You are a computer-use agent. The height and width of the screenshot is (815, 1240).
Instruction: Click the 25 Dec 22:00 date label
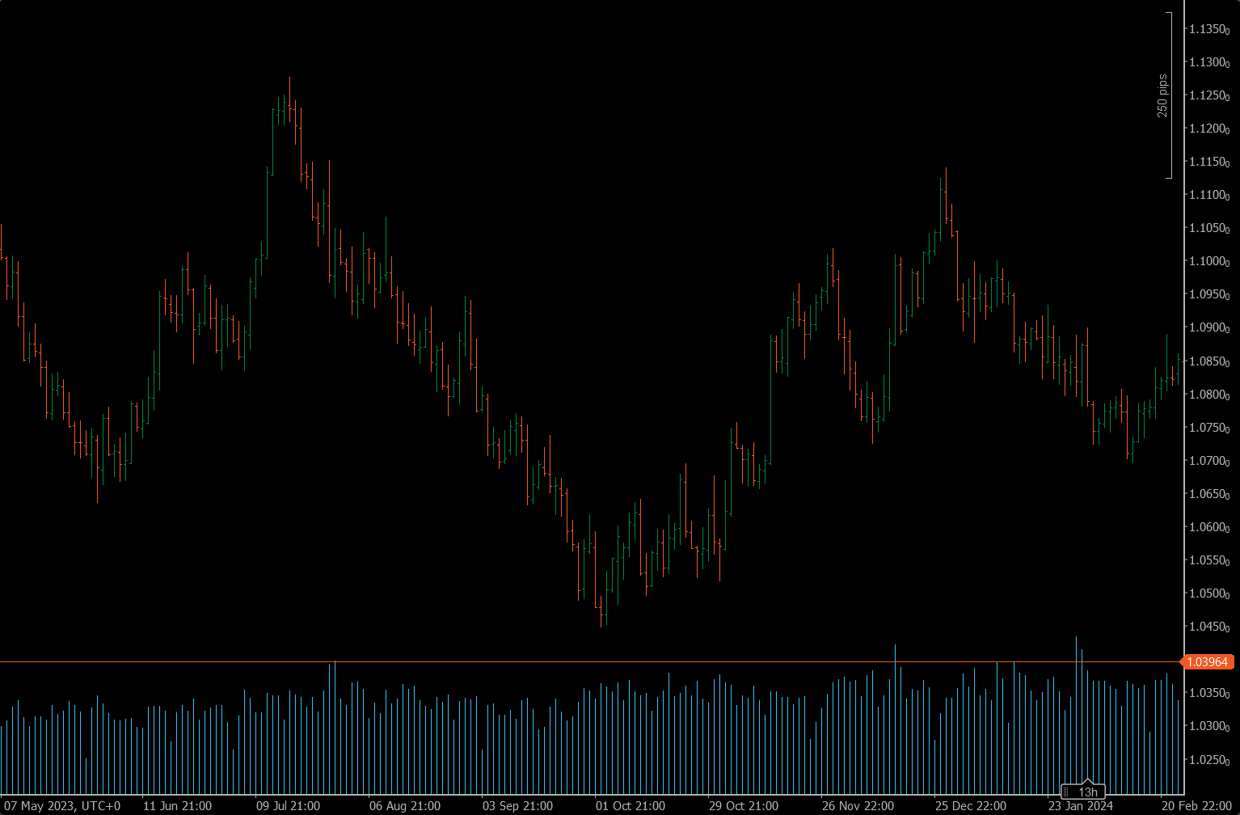click(970, 806)
